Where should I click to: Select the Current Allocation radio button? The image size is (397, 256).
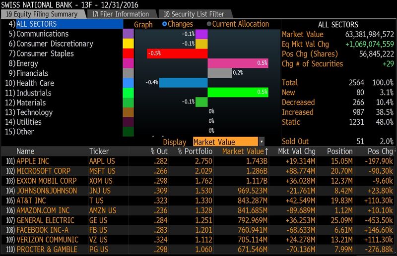209,24
